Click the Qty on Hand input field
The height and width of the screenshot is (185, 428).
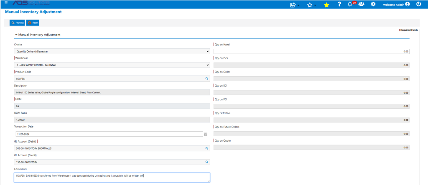coord(311,51)
